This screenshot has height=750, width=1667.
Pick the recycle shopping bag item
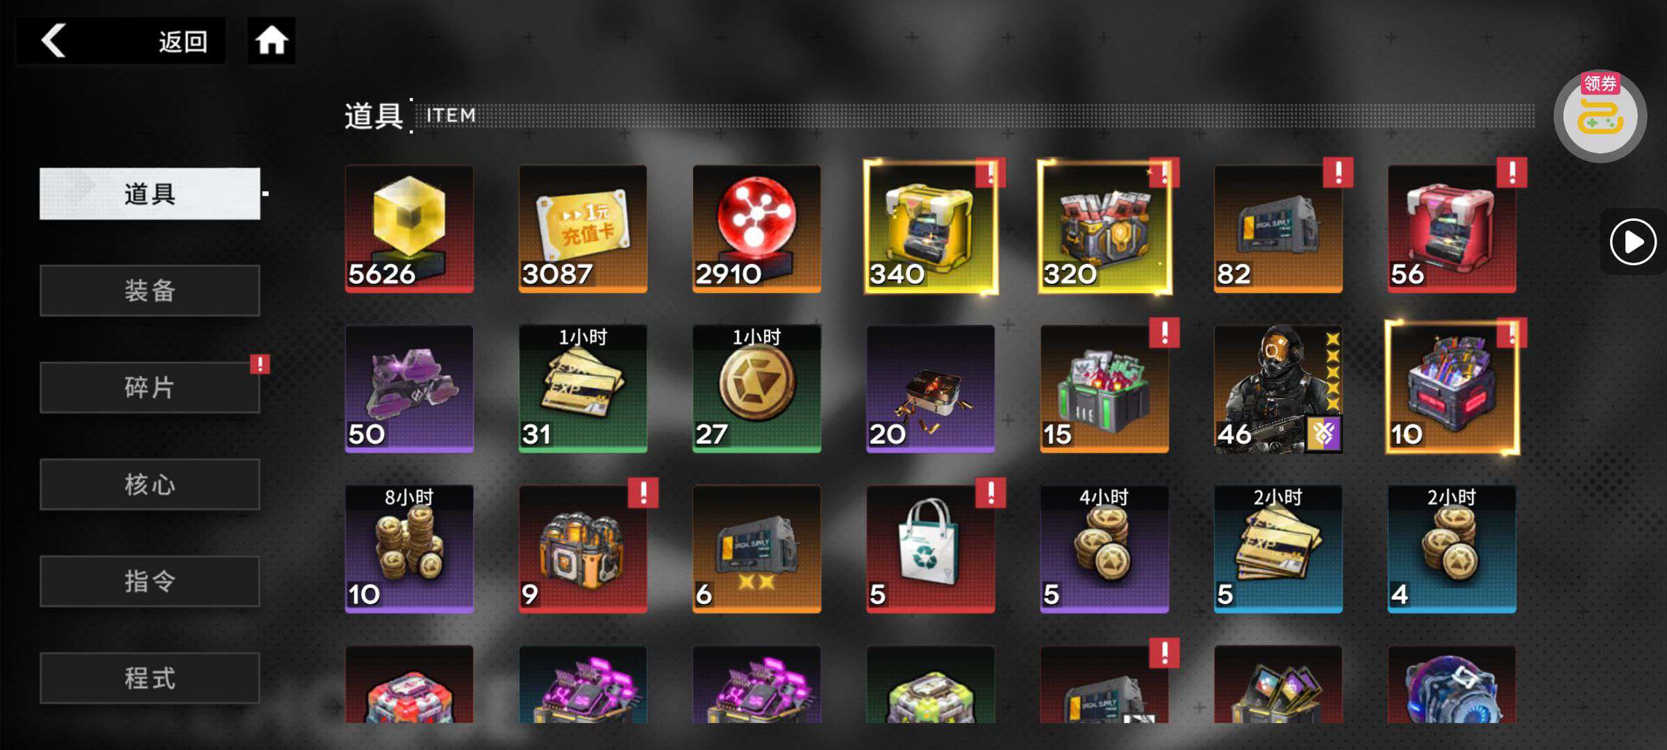[x=931, y=549]
